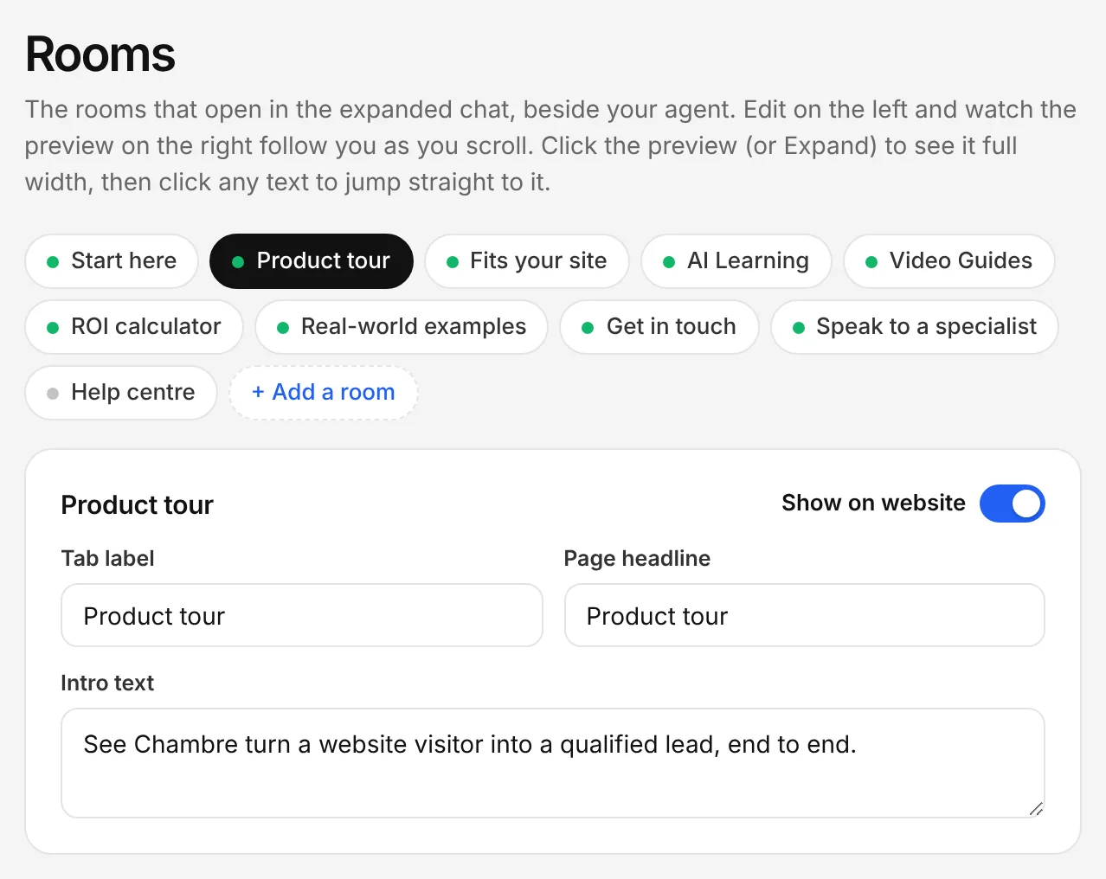Go to the Video Guides room

949,261
